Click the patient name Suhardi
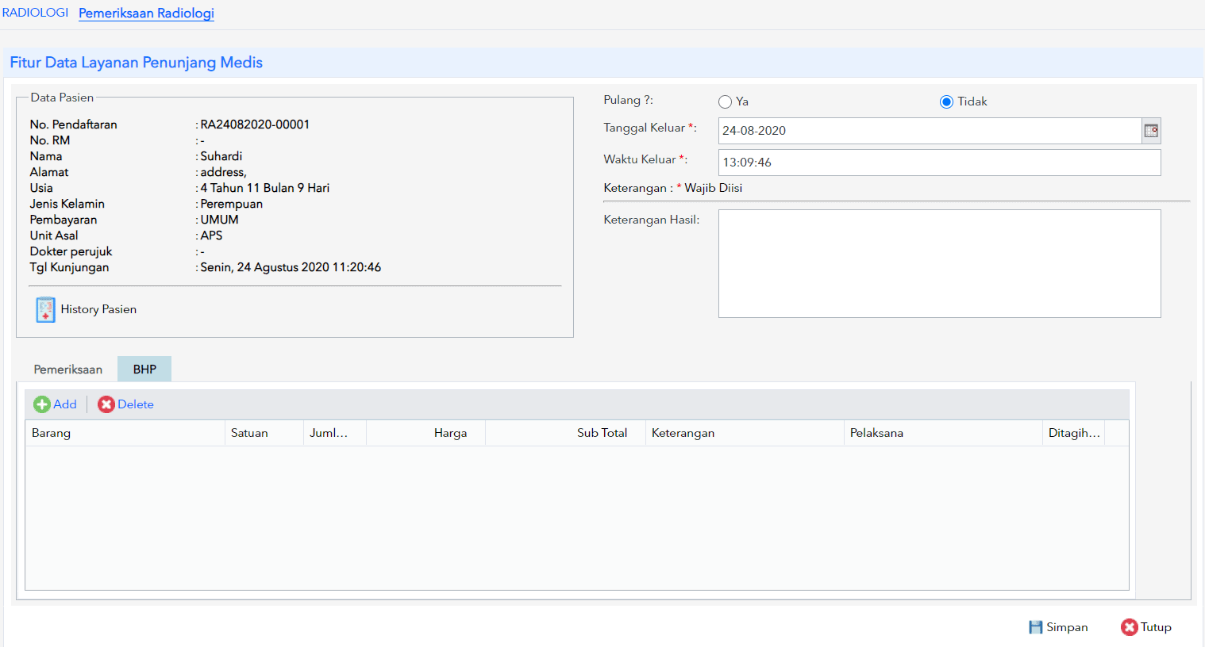This screenshot has width=1205, height=647. [x=221, y=156]
